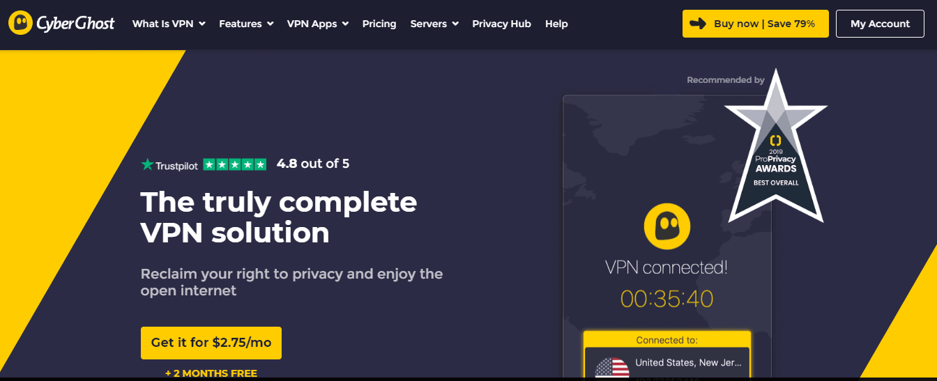Open the Privacy Hub menu item
Viewport: 937px width, 381px height.
click(x=501, y=24)
